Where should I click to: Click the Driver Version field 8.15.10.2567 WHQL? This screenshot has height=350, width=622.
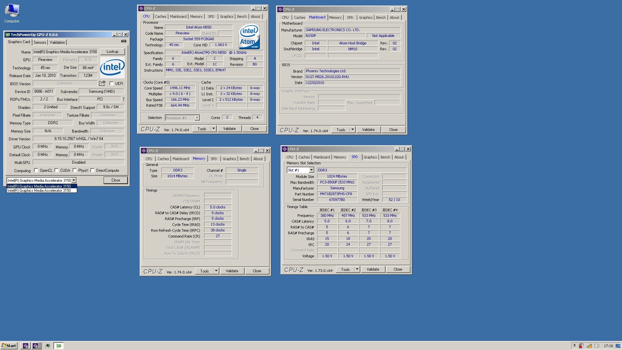78,139
